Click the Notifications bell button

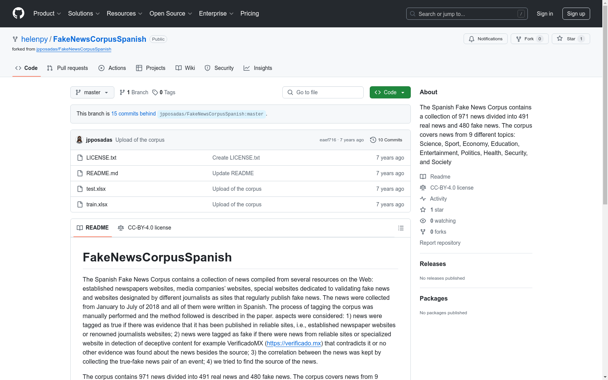[x=486, y=39]
